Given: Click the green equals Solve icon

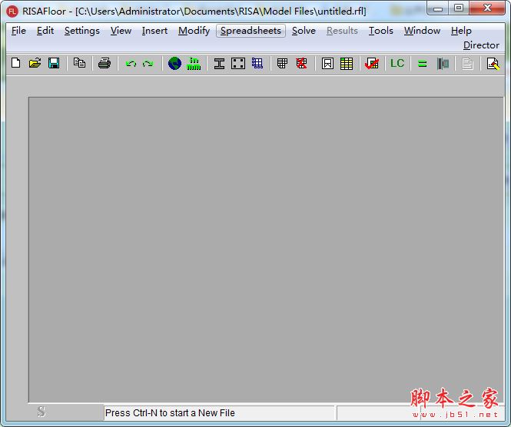Looking at the screenshot, I should (423, 64).
